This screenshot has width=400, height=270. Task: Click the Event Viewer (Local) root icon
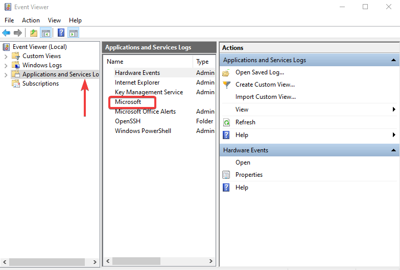[x=6, y=47]
